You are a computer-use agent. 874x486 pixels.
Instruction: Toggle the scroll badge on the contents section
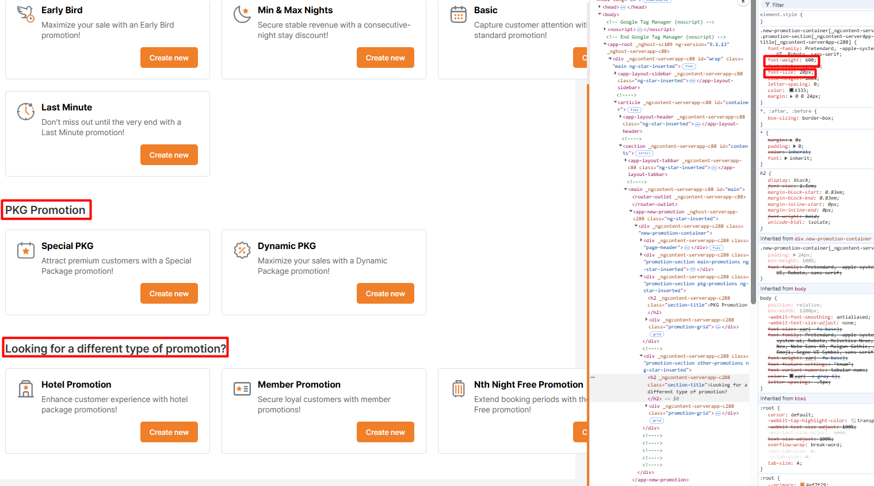tap(644, 154)
